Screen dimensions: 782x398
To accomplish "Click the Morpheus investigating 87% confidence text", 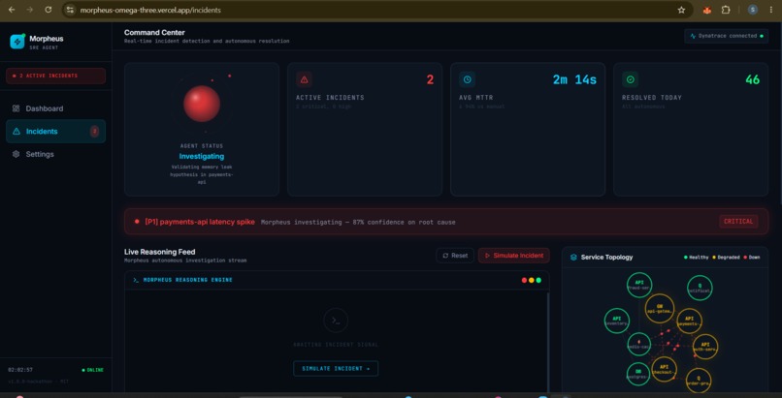I will (x=358, y=222).
